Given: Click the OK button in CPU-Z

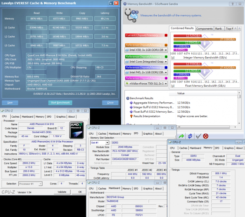Looking at the screenshot, I should (x=80, y=192).
